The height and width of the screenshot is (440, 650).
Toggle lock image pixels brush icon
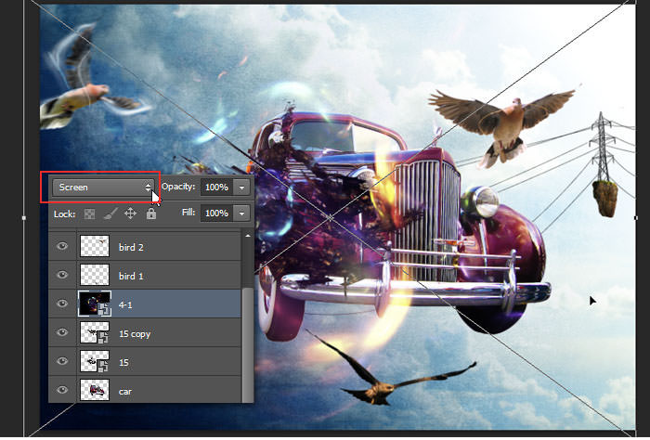pyautogui.click(x=110, y=214)
